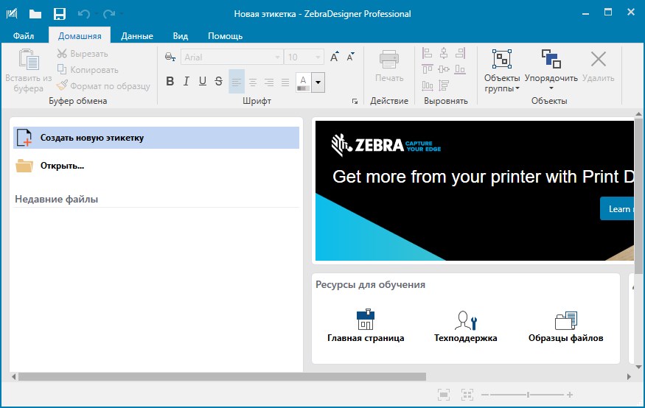Open the Arial font name dropdown
Viewport: 645px width, 408px height.
point(277,57)
